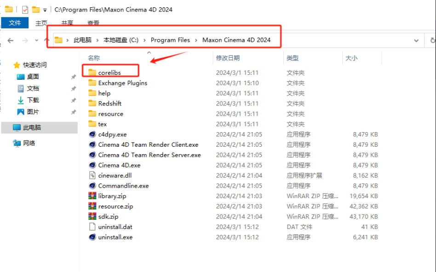Navigate to 本地磁盘 (C:) in address bar
This screenshot has width=436, height=272.
click(121, 40)
